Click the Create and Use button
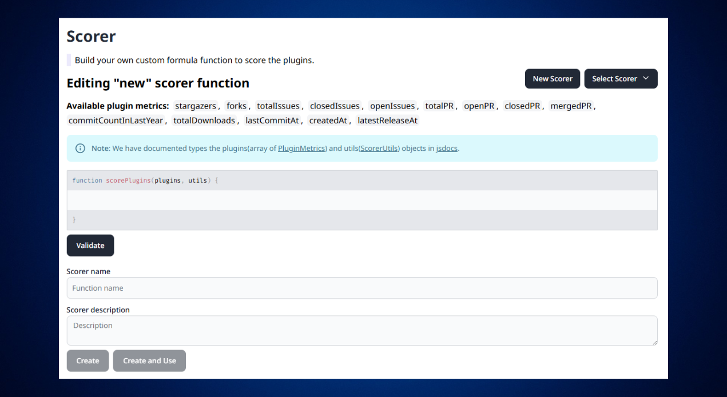This screenshot has width=727, height=397. pos(149,360)
